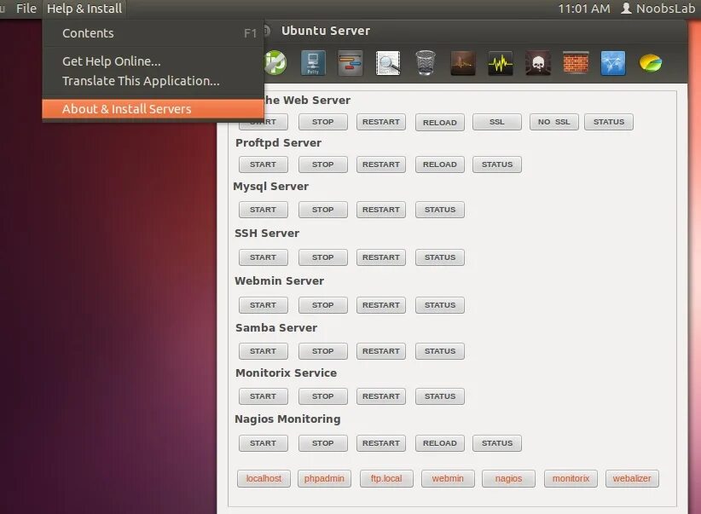
Task: Choose About & Install Servers
Action: [x=153, y=109]
